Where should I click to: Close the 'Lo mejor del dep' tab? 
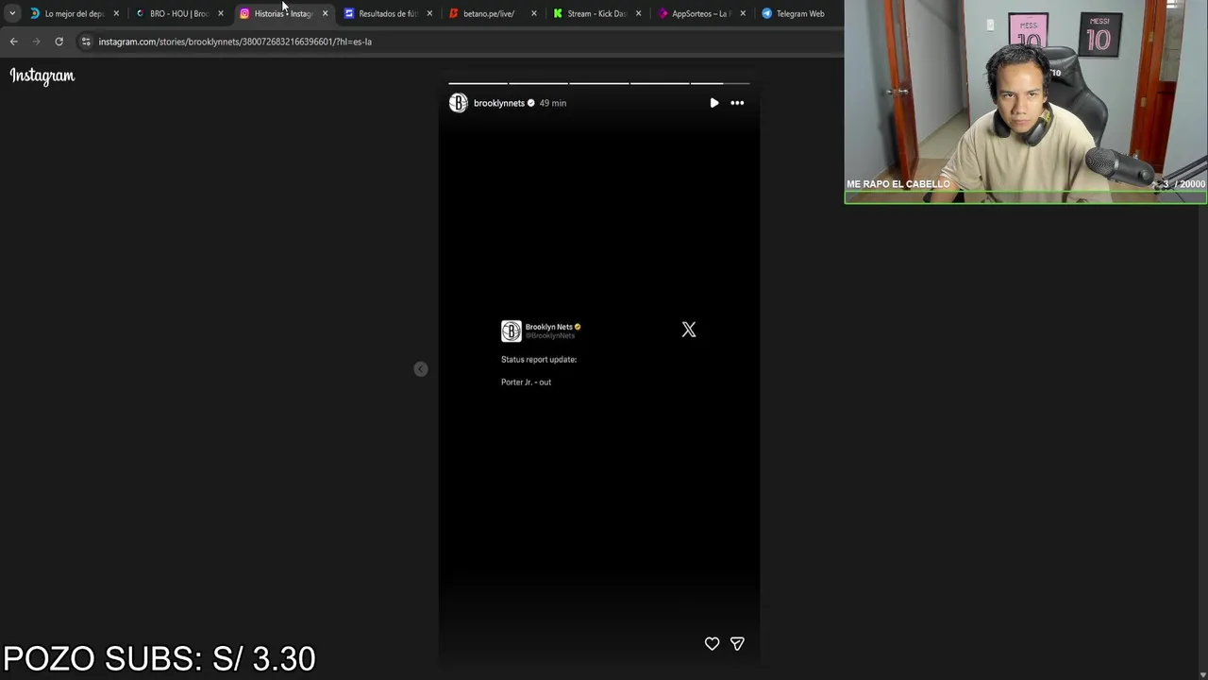coord(116,13)
